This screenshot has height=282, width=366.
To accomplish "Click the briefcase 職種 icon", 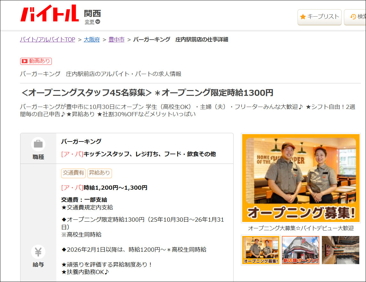I will click(38, 144).
